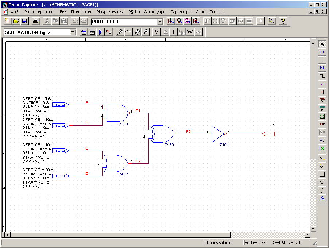Click the Zoom to Area icon

tap(187, 21)
